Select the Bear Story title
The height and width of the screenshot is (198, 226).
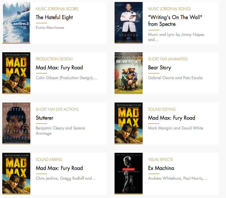[159, 68]
